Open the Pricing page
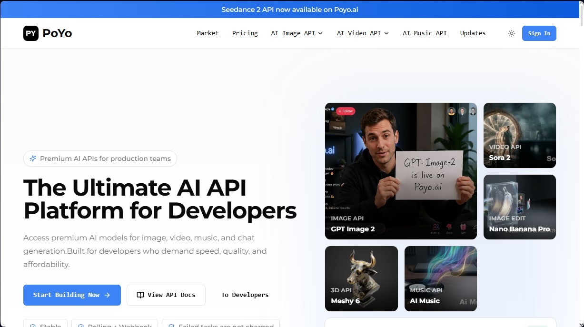 [x=245, y=33]
